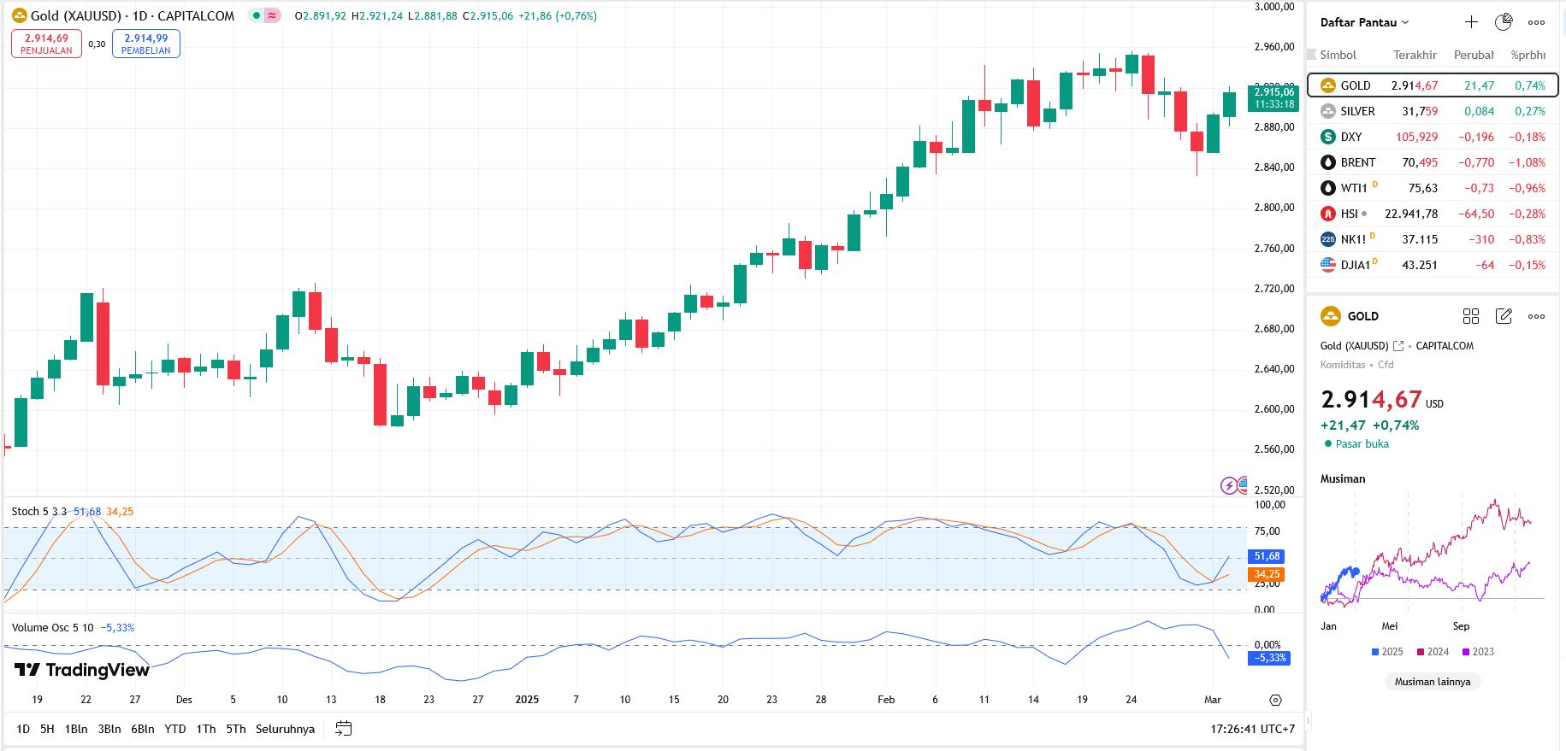Click the PENJUALAN sell price button
1566x751 pixels.
[46, 44]
